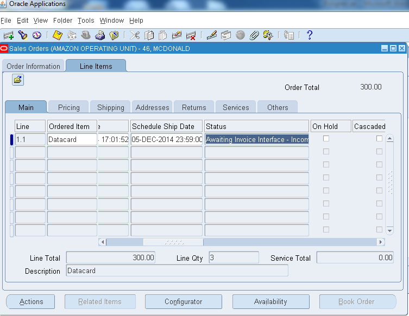Select the Line Items tab
Viewport: 409px width, 316px height.
pos(96,66)
